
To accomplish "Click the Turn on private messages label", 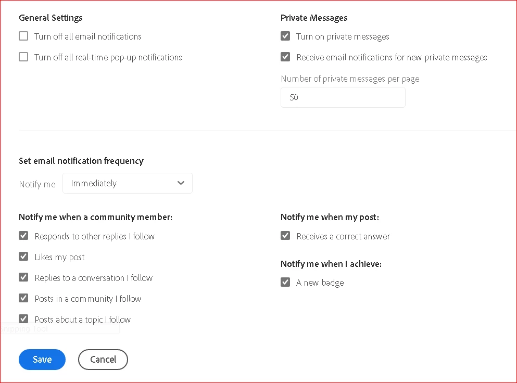I will 343,36.
